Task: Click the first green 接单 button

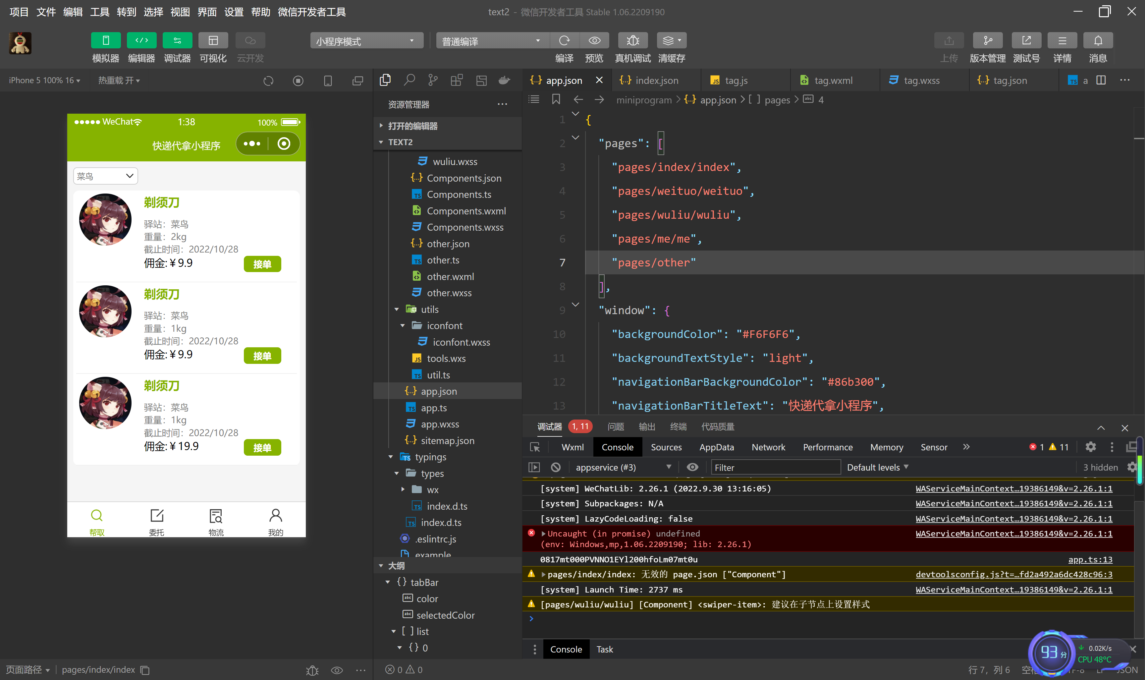Action: pos(262,264)
